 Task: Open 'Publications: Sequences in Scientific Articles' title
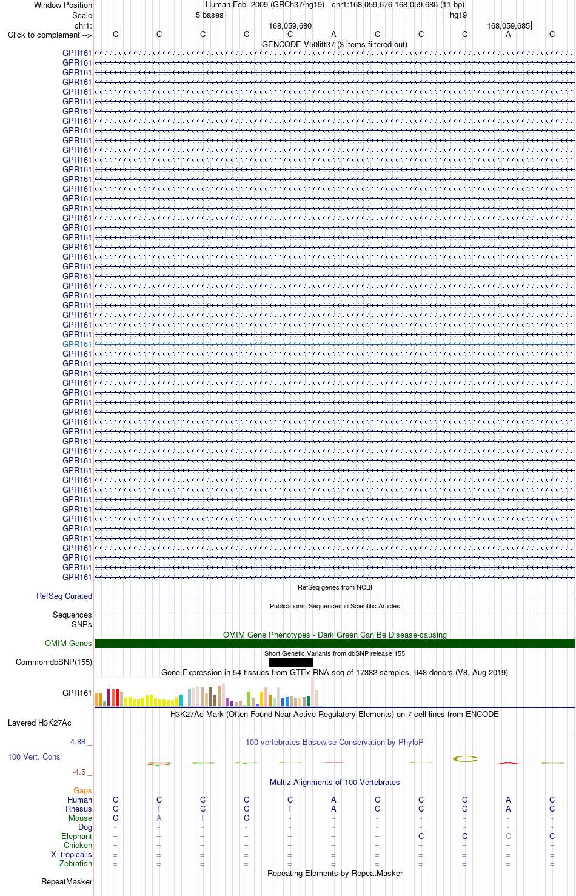pos(335,606)
